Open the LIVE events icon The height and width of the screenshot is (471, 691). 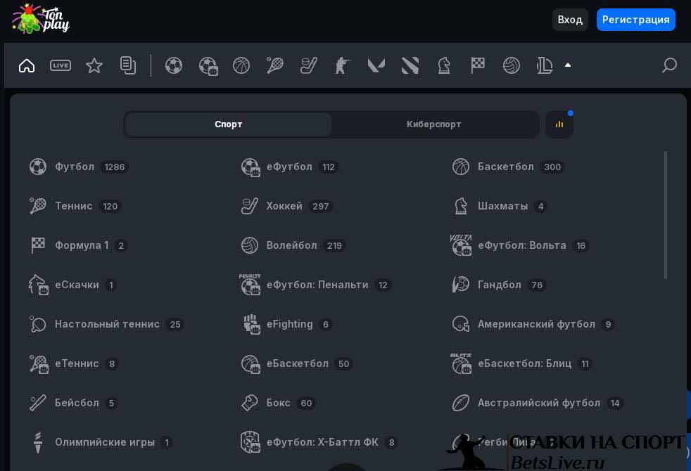pos(61,65)
